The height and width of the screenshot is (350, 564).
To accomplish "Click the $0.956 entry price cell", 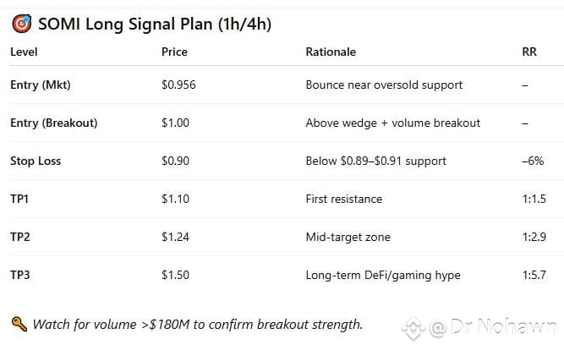I will point(180,85).
